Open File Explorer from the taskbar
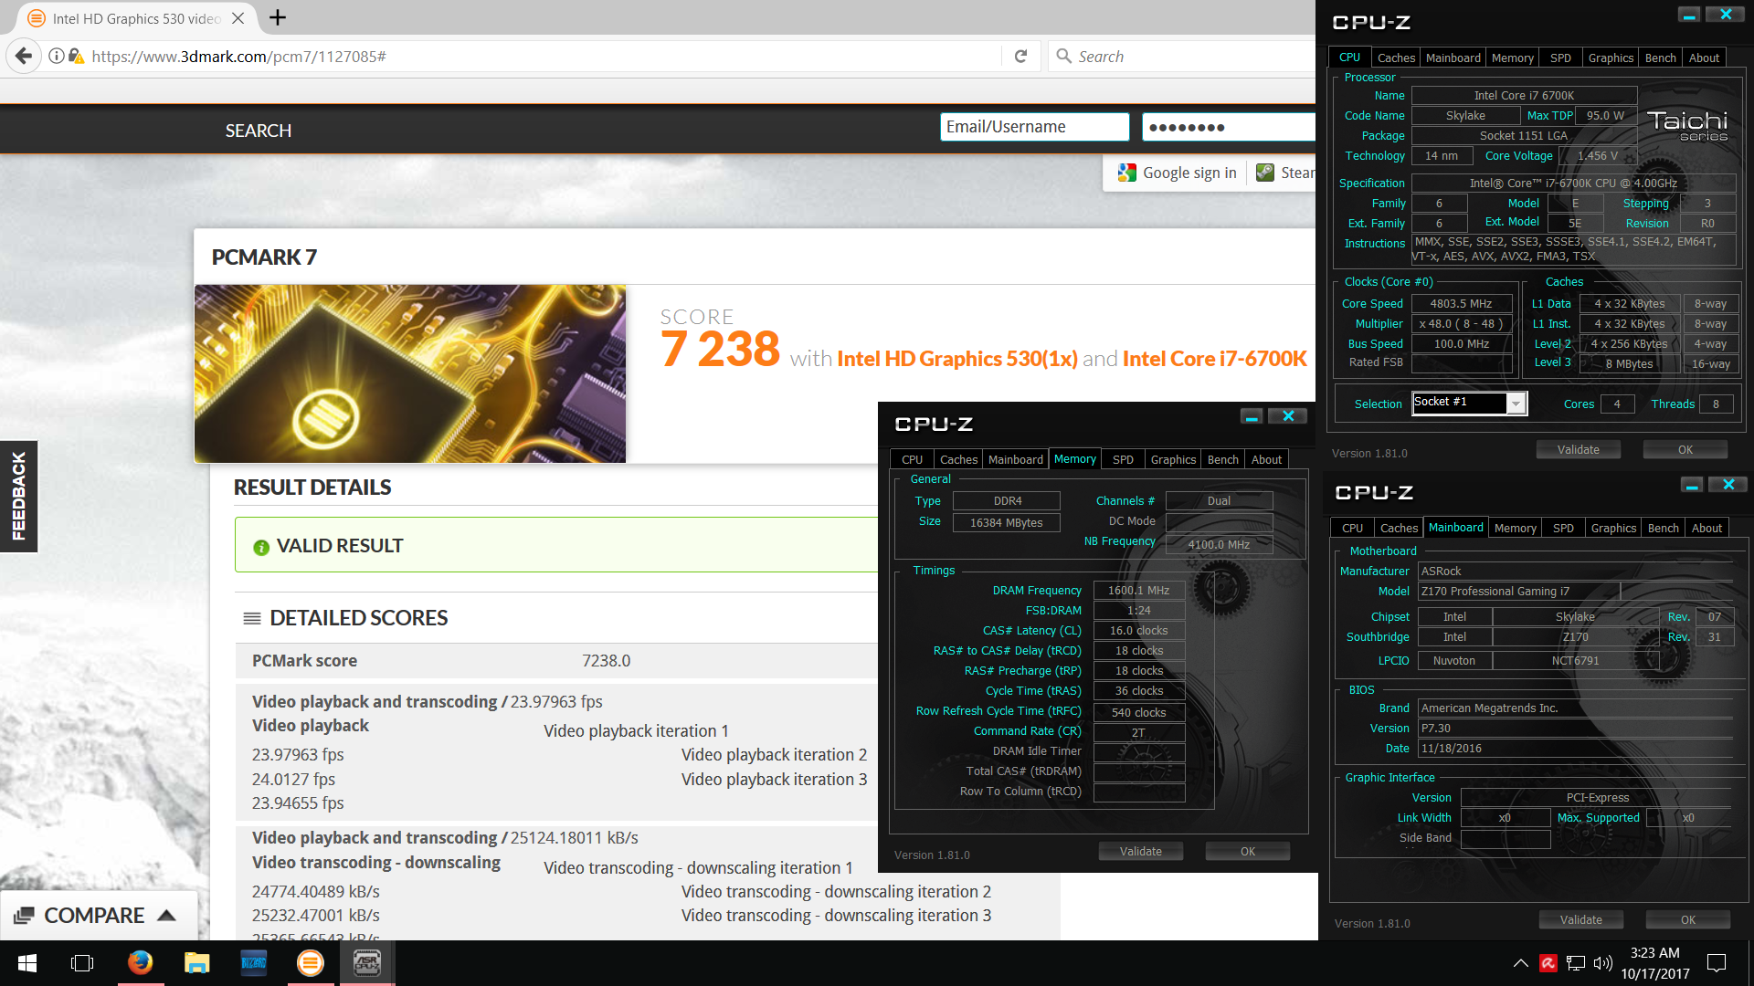This screenshot has height=986, width=1754. (196, 963)
